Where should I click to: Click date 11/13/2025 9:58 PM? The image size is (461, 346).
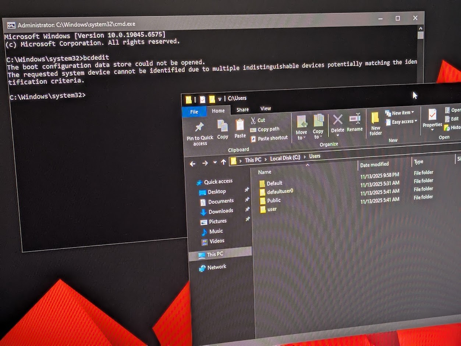click(x=380, y=175)
